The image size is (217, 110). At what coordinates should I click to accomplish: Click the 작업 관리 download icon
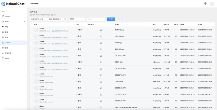tap(3, 53)
